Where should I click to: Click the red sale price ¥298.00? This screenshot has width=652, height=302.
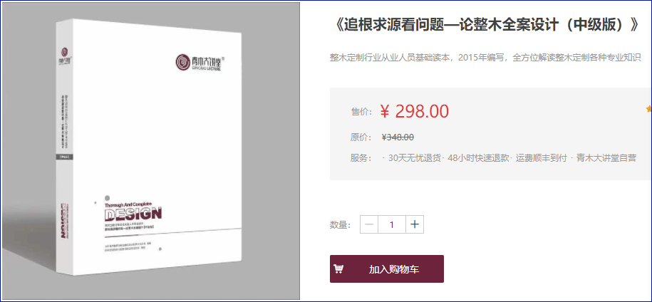coord(415,111)
